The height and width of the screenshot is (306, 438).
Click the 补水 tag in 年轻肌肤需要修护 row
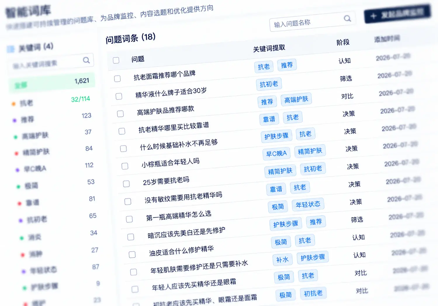tap(283, 259)
